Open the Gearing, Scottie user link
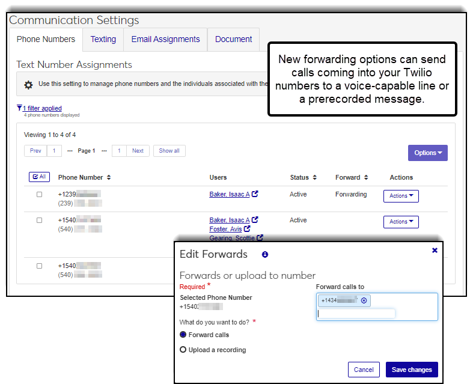This screenshot has width=473, height=384. [232, 238]
